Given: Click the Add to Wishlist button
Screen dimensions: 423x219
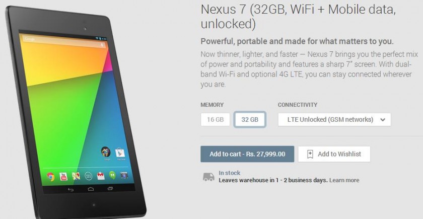Looking at the screenshot, I should coord(334,154).
